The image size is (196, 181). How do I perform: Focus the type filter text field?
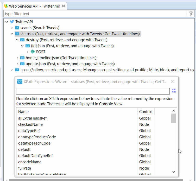95,14
